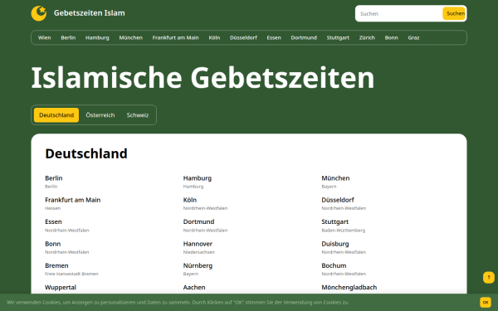Click the yellow Suchen button
Image resolution: width=498 pixels, height=311 pixels.
coord(455,13)
